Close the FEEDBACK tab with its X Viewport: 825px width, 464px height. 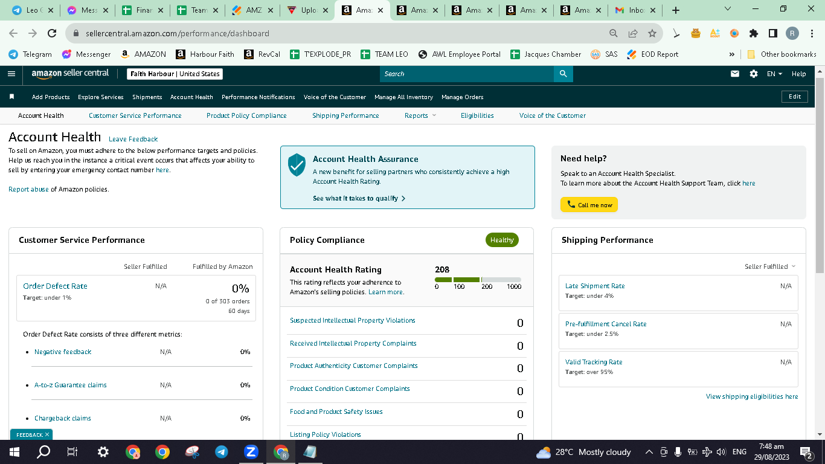47,434
